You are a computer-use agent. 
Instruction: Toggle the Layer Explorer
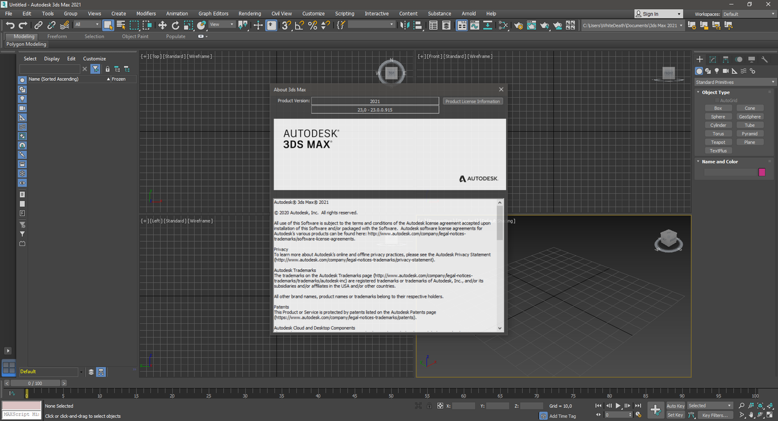pos(447,25)
